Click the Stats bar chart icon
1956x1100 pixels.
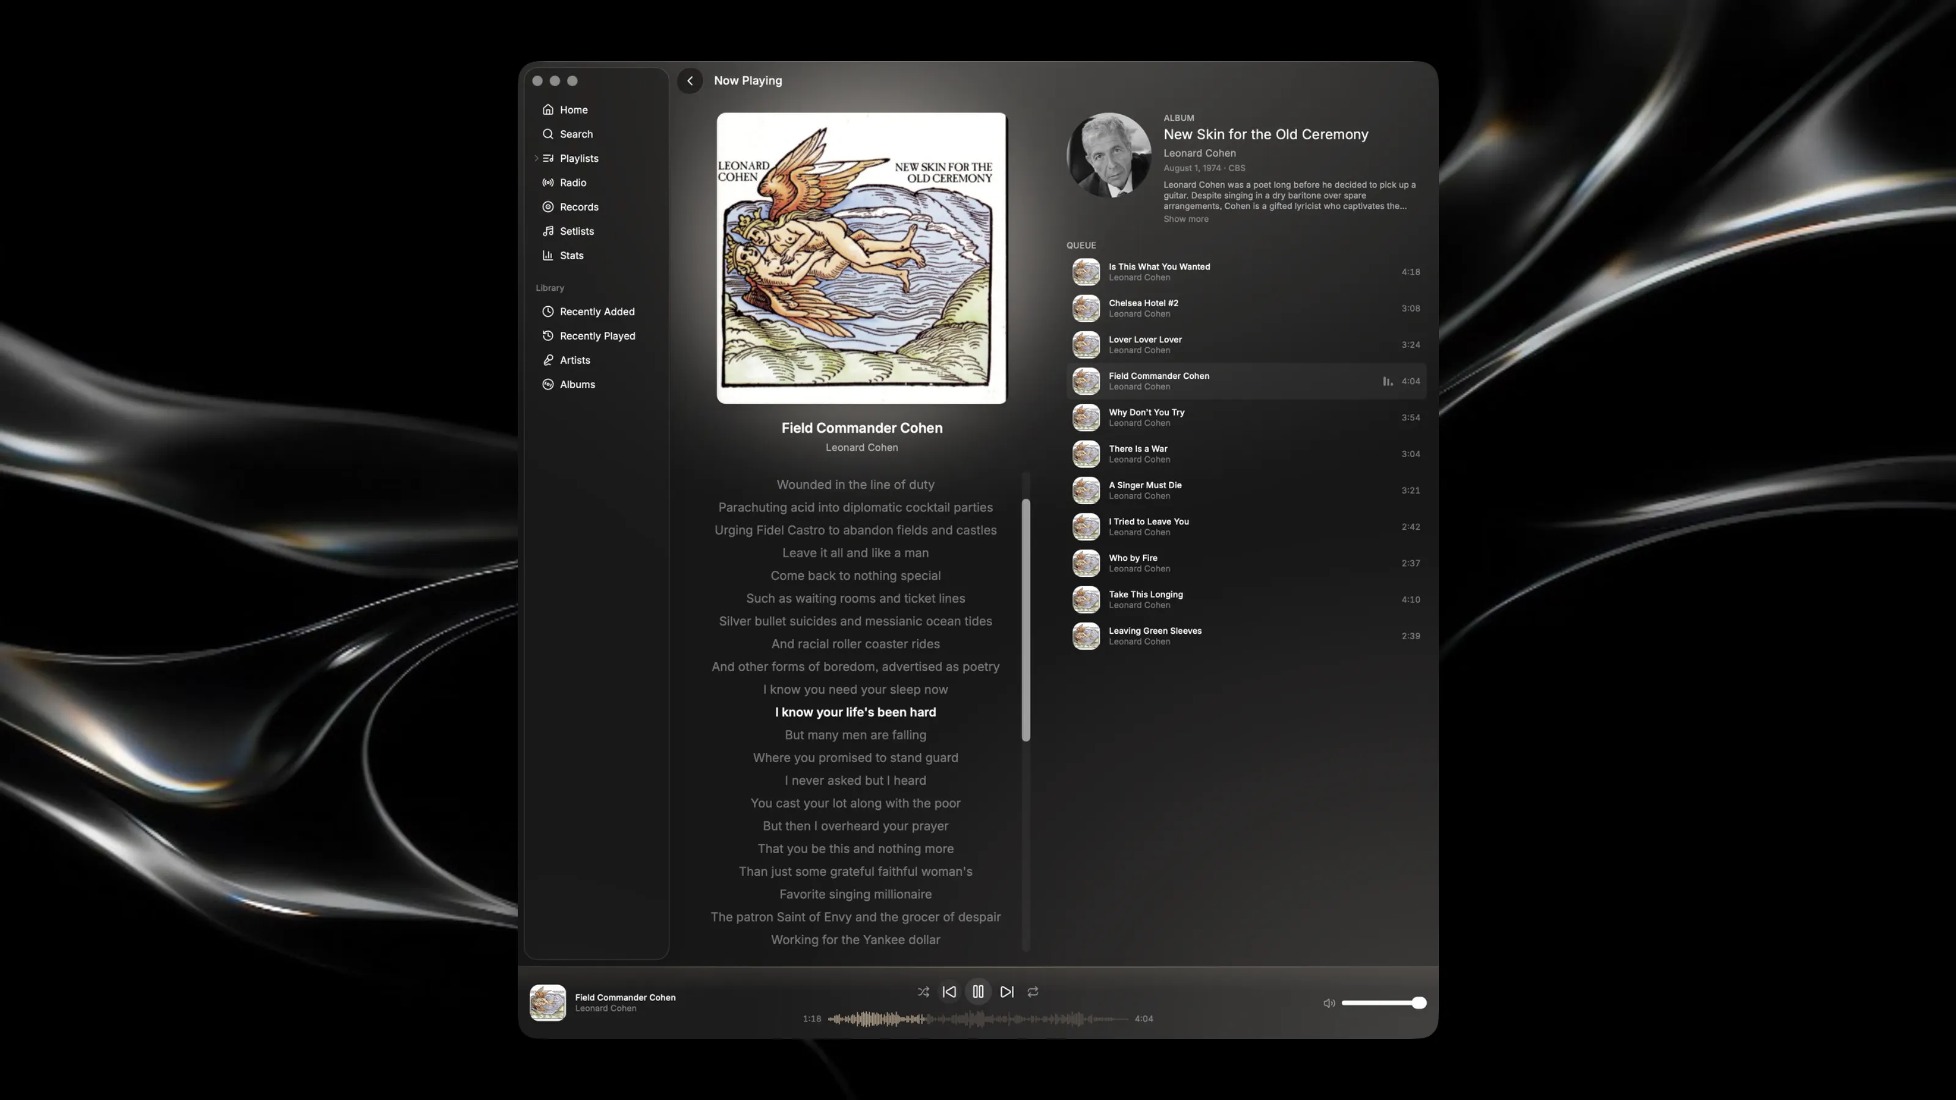[x=548, y=255]
